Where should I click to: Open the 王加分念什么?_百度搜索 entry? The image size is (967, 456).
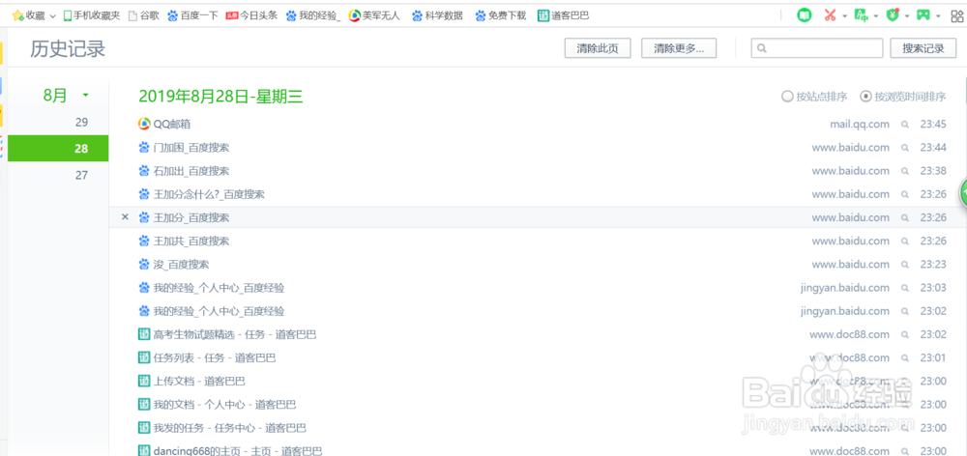[x=209, y=195]
